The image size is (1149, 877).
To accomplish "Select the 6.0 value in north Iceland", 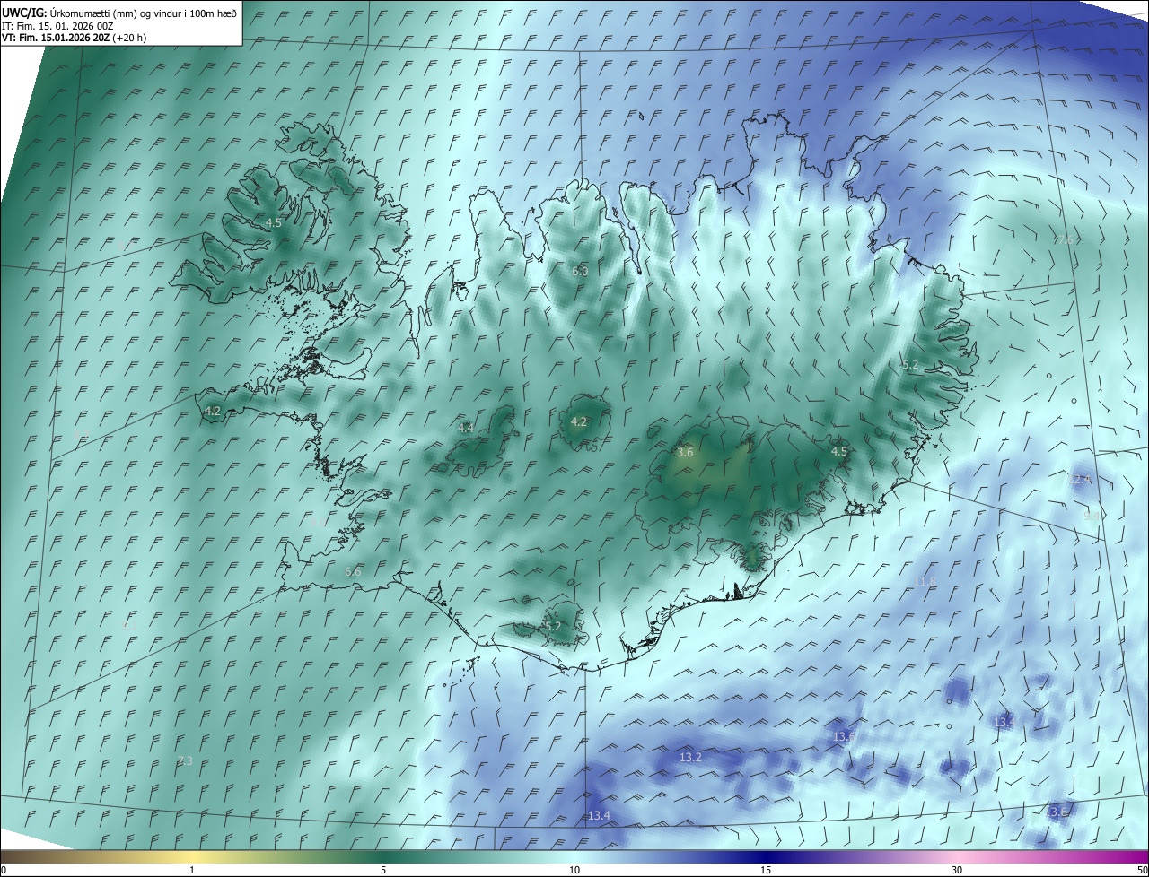I will (x=580, y=271).
